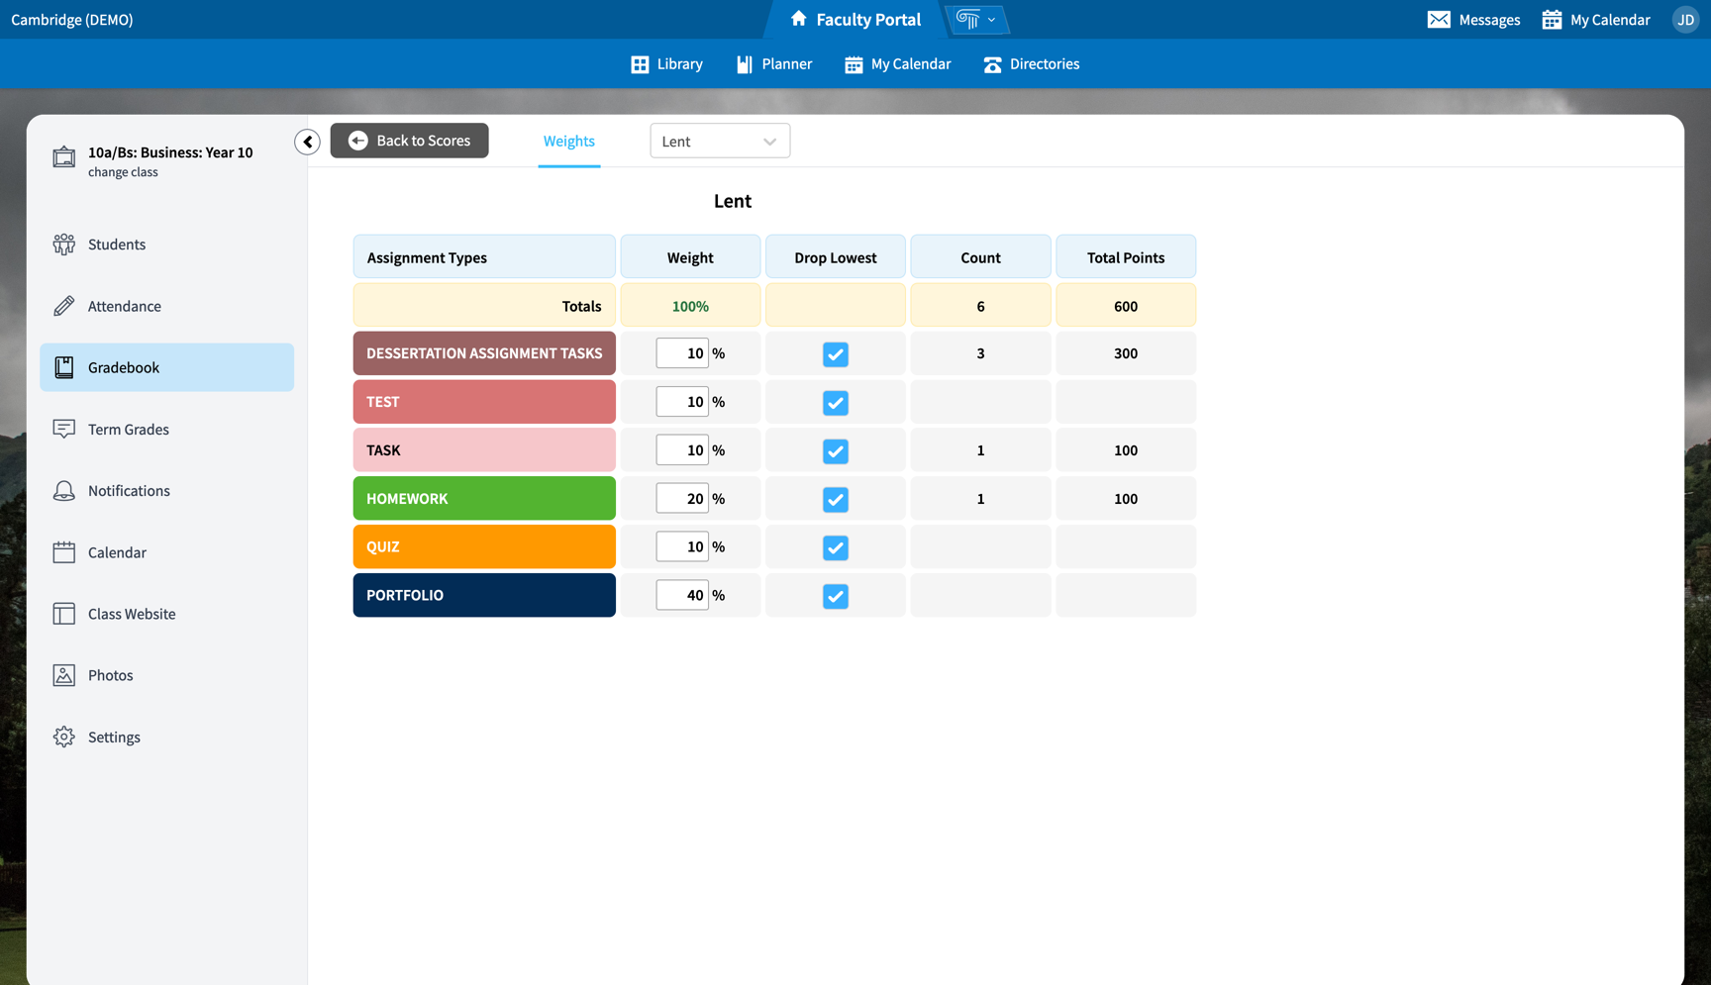Image resolution: width=1711 pixels, height=985 pixels.
Task: Open Messages from the top bar
Action: [x=1473, y=19]
